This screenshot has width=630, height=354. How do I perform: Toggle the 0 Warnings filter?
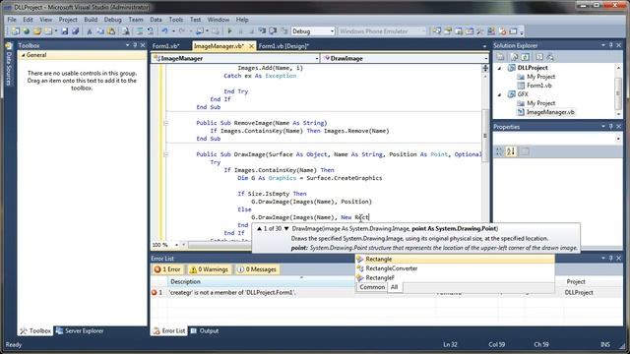(x=209, y=269)
